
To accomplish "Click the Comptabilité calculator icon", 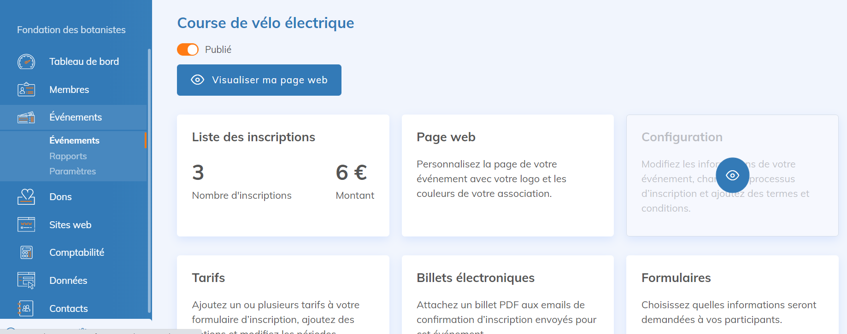I will (x=26, y=252).
